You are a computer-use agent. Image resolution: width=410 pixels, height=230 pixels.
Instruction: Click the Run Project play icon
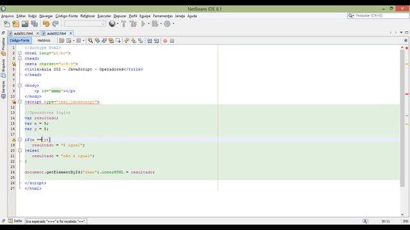pyautogui.click(x=143, y=24)
